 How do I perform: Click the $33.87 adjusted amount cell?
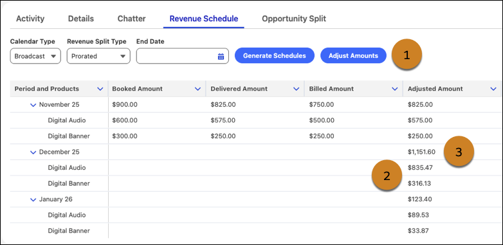coord(418,231)
